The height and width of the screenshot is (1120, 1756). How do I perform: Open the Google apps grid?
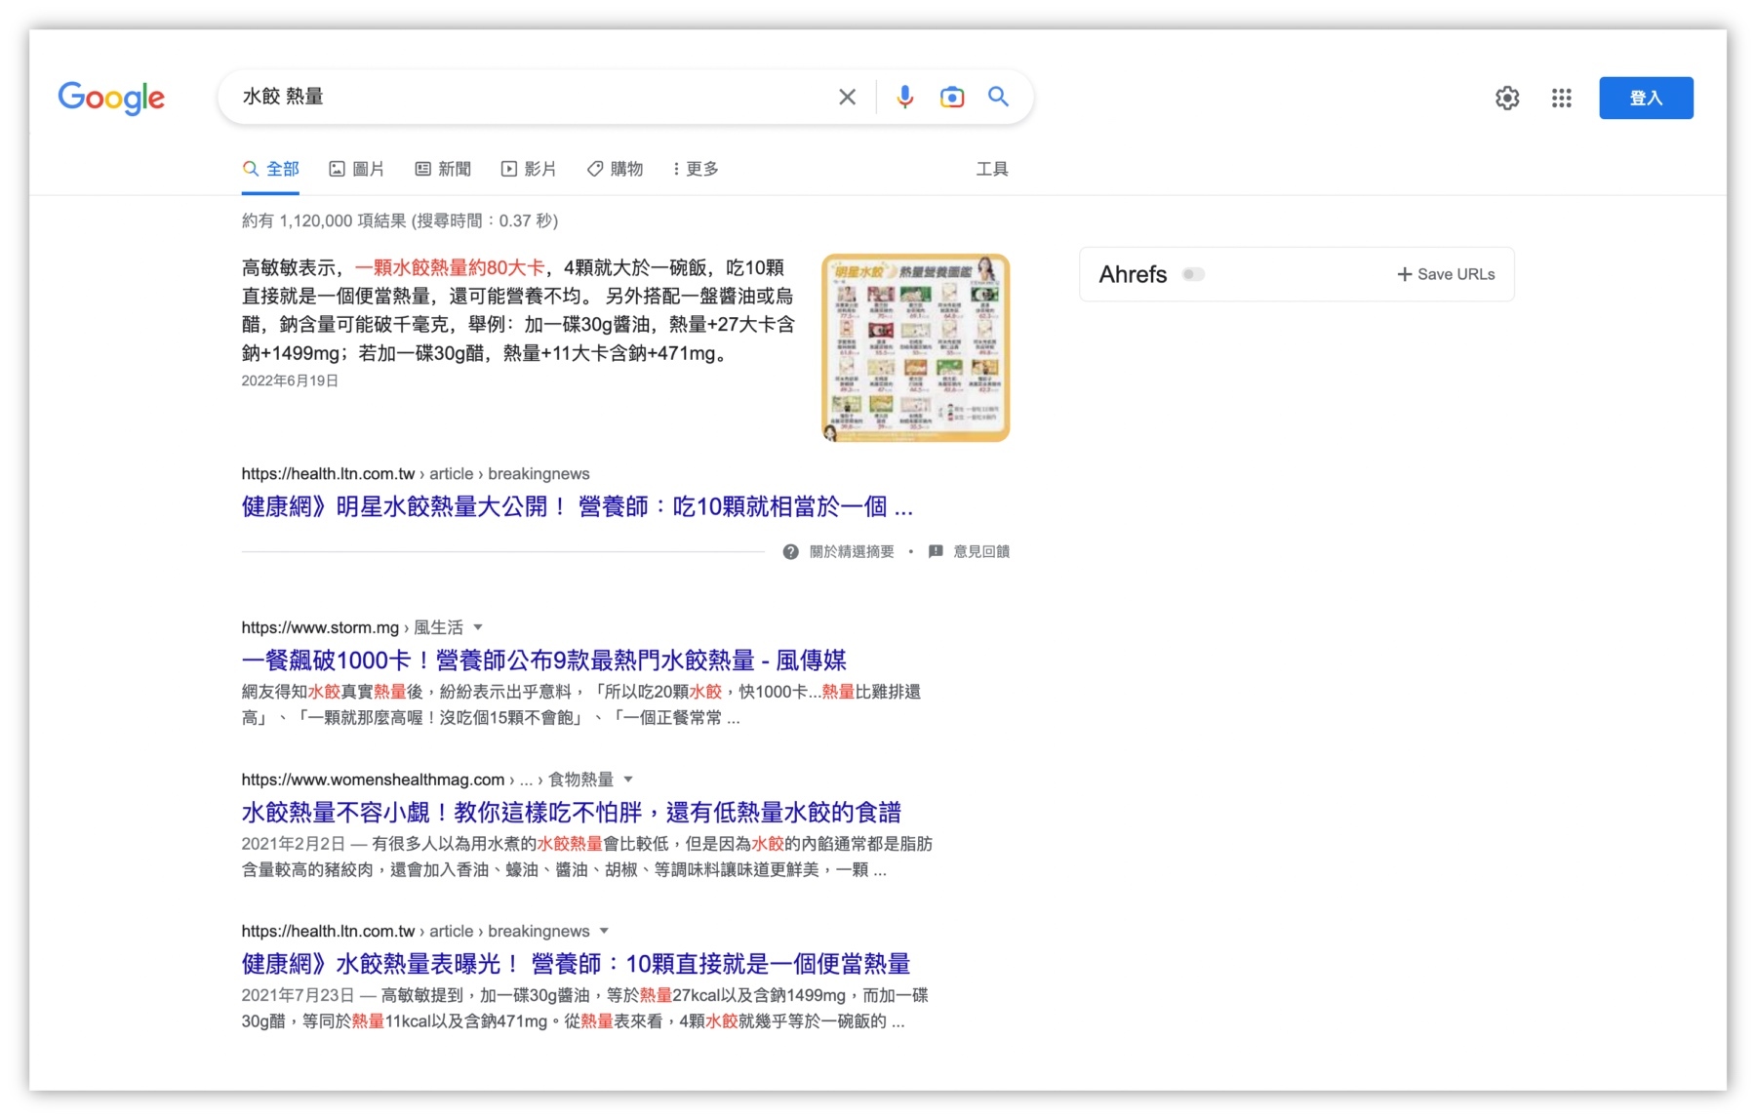1561,98
